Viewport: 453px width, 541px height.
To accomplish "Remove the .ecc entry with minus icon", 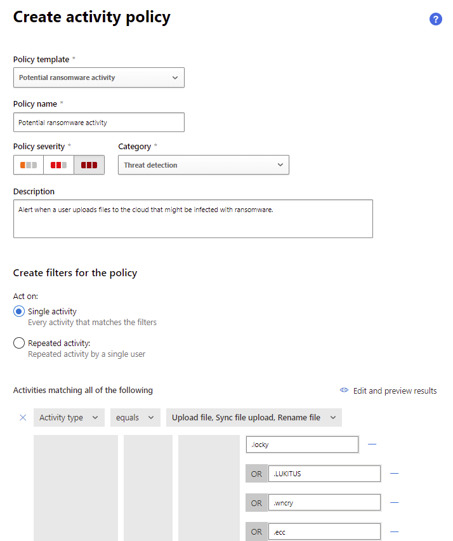I will click(394, 532).
